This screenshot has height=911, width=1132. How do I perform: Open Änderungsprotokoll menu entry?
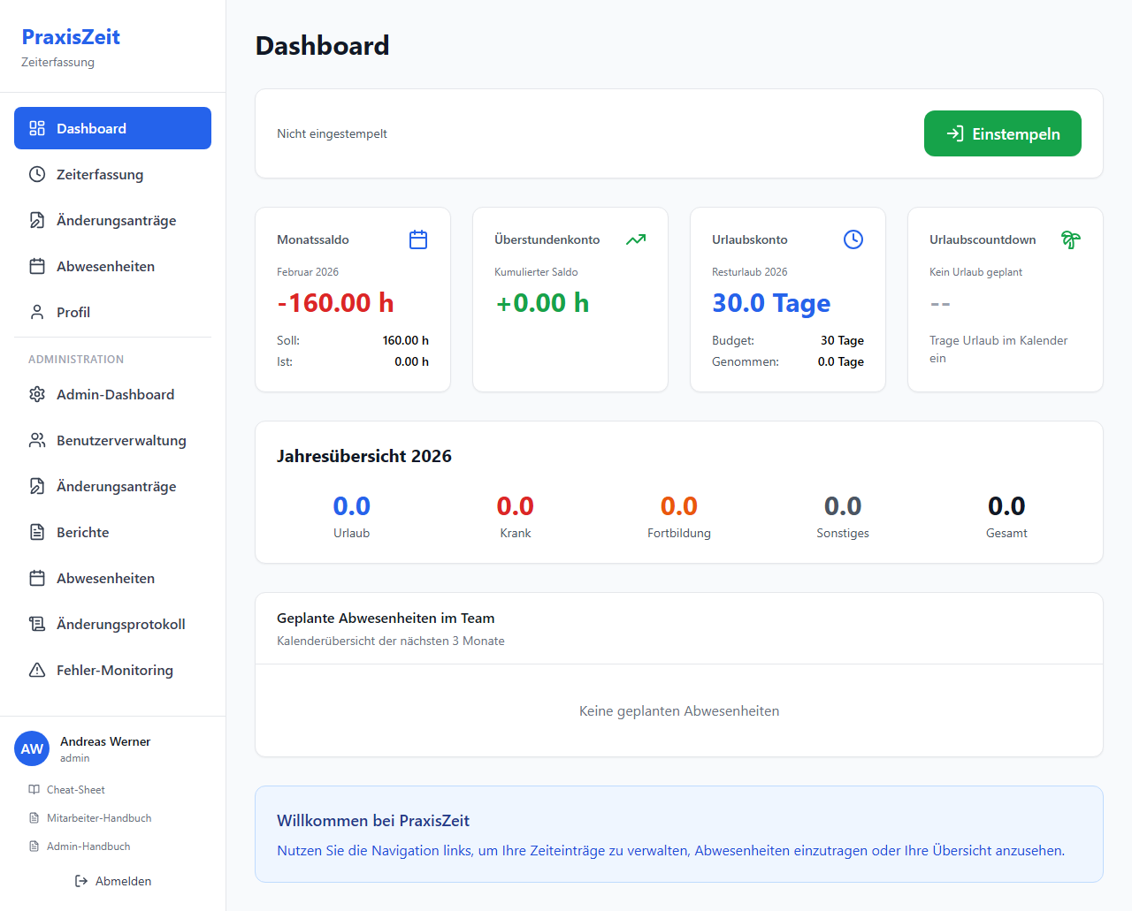tap(112, 624)
